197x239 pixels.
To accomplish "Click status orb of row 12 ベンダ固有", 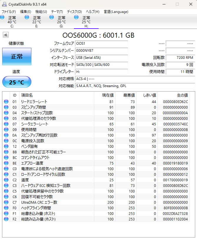I will coord(6,146).
